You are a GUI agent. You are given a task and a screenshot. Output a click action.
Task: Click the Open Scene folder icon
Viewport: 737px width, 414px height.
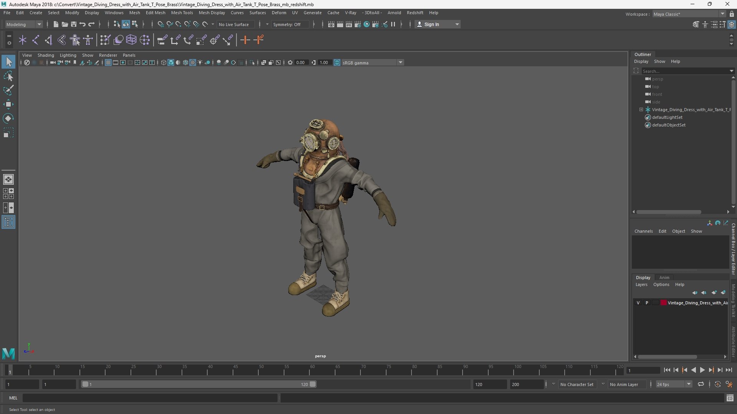[x=64, y=24]
